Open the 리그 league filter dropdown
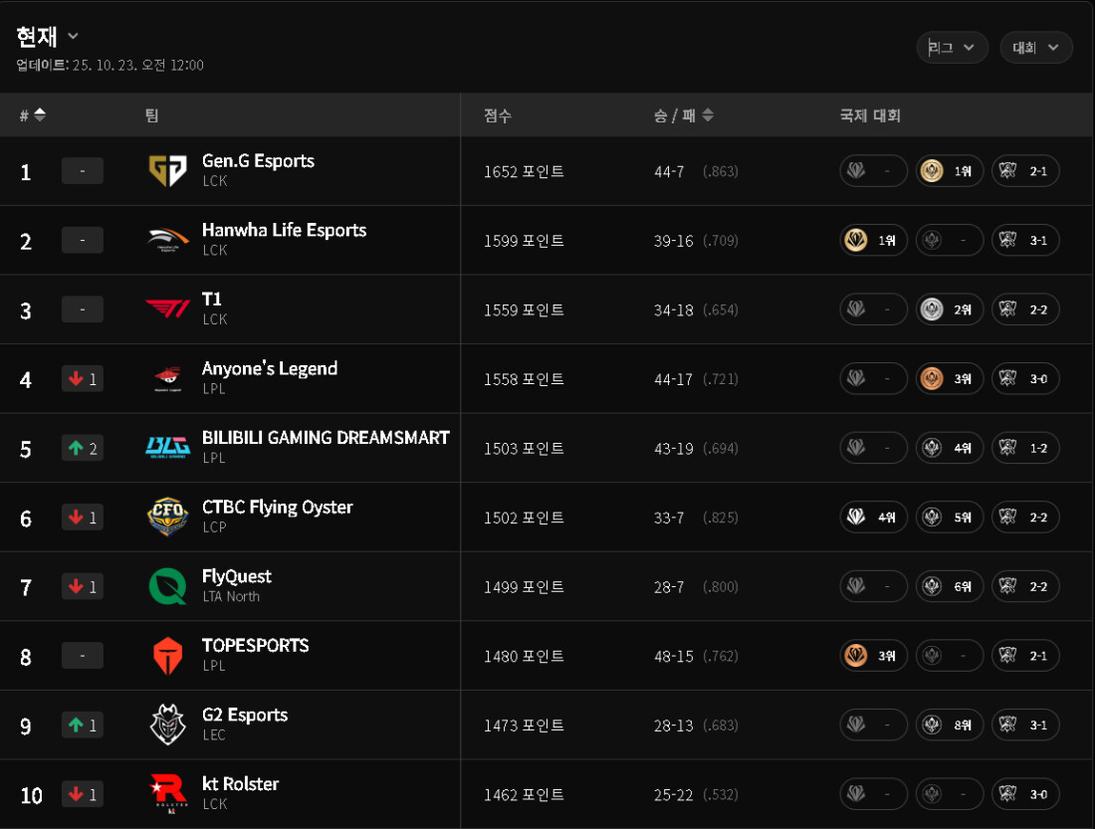Viewport: 1095px width, 829px height. pos(952,48)
